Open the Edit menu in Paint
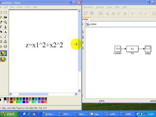This screenshot has width=156, height=117. pyautogui.click(x=6, y=7)
